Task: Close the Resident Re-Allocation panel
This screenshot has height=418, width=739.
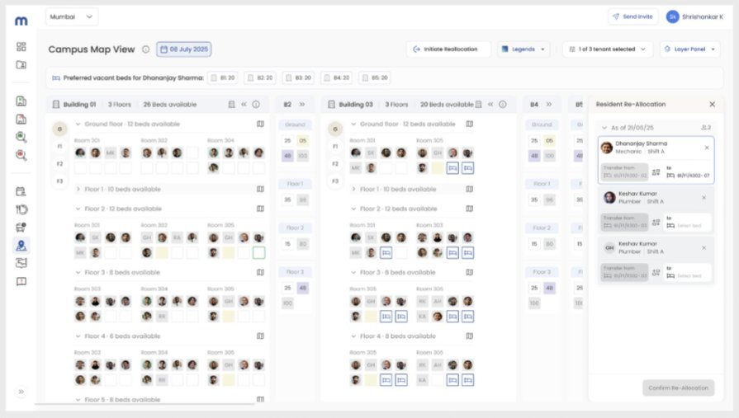Action: click(x=712, y=105)
